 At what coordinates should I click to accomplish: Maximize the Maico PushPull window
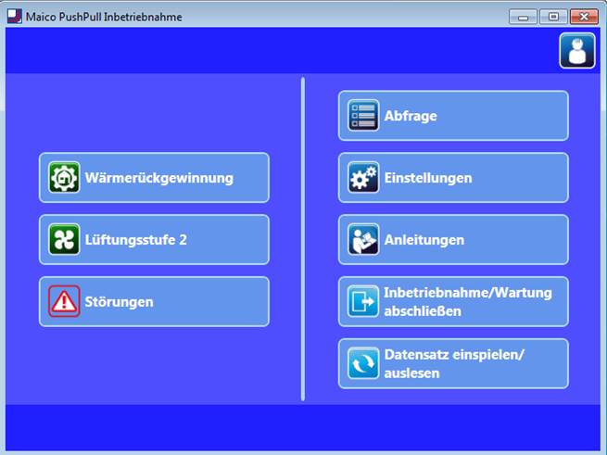click(x=553, y=17)
